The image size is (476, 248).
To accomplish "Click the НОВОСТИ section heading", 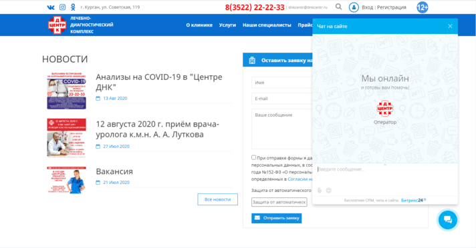I will click(65, 59).
